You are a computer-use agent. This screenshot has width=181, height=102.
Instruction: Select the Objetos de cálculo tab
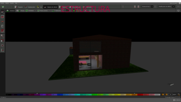51,7
